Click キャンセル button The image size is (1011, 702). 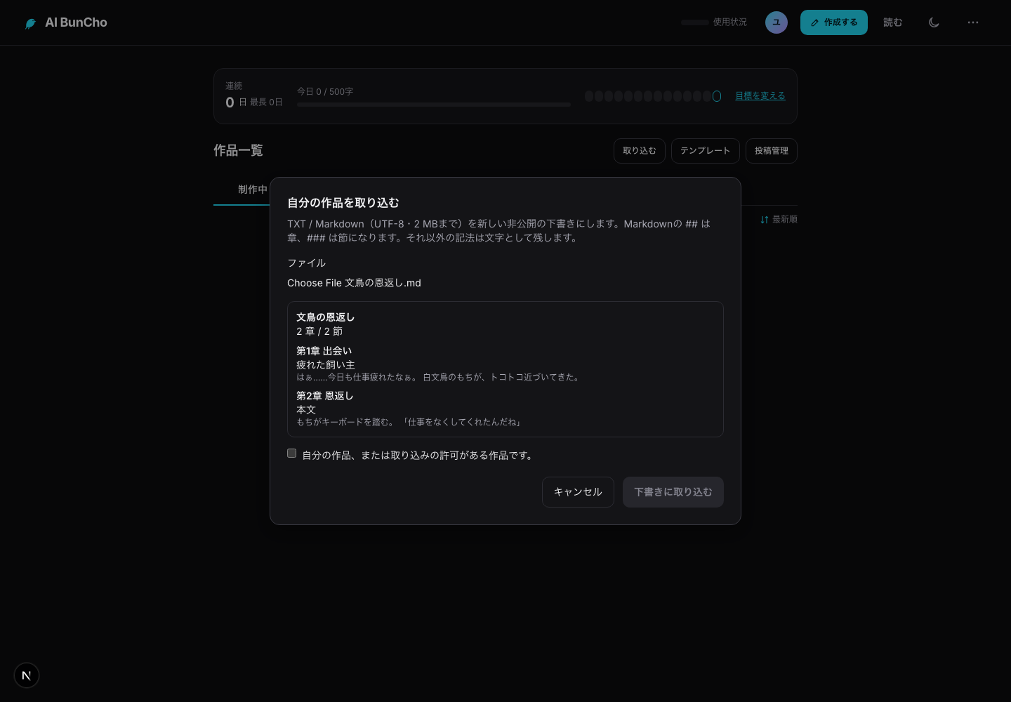pos(578,492)
